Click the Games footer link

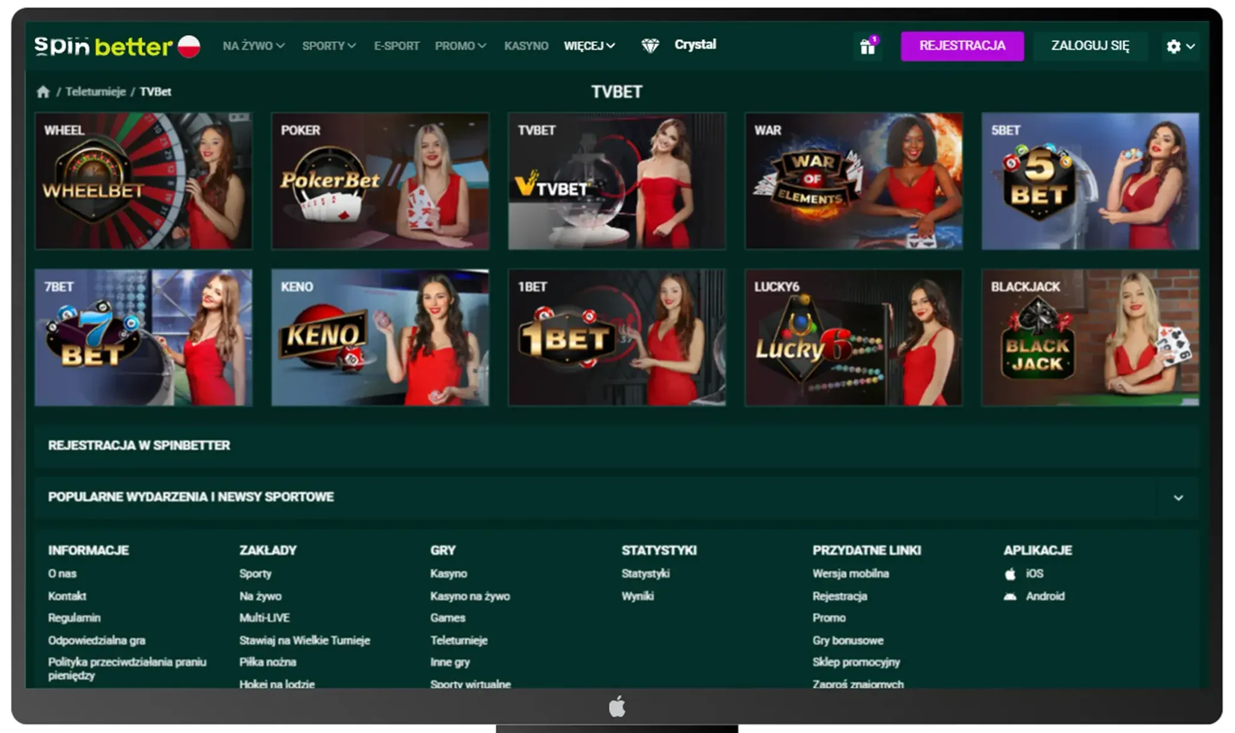coord(448,618)
